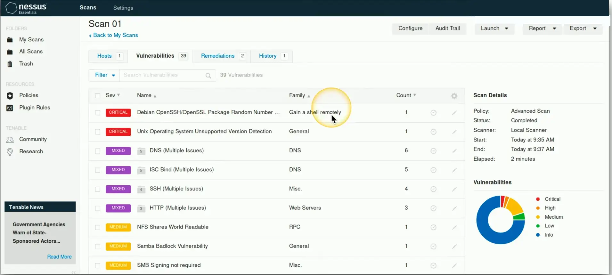Click the Nessus Essentials logo
This screenshot has height=275, width=612.
click(x=26, y=8)
